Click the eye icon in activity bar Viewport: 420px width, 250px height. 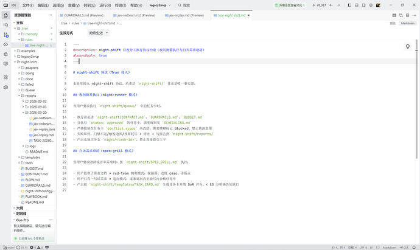point(5,44)
